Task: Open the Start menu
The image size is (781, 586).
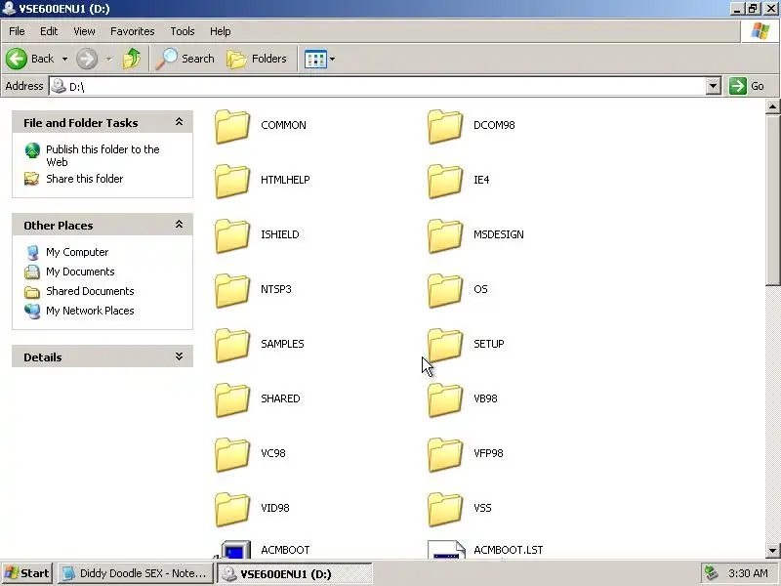Action: (x=27, y=573)
